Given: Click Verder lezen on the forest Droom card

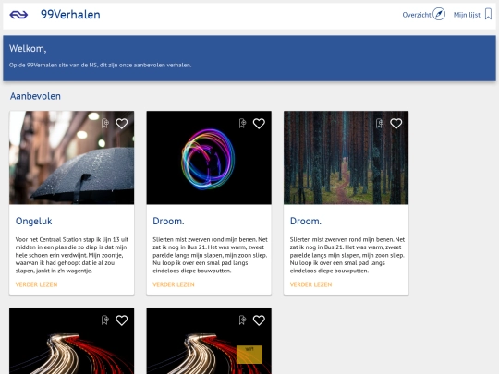Looking at the screenshot, I should pos(310,284).
